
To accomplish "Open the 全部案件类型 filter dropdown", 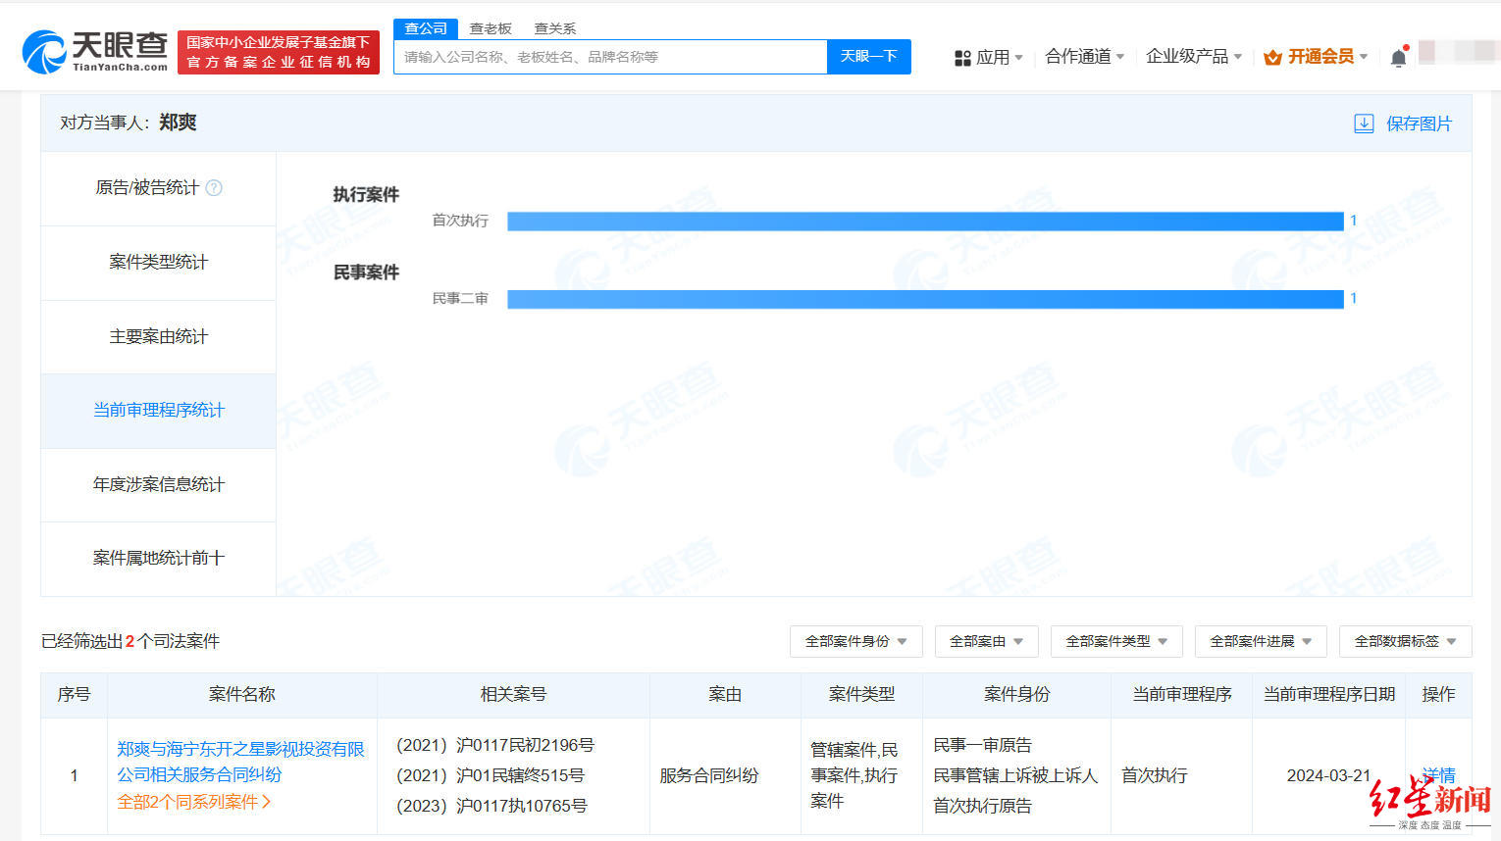I will (1116, 641).
